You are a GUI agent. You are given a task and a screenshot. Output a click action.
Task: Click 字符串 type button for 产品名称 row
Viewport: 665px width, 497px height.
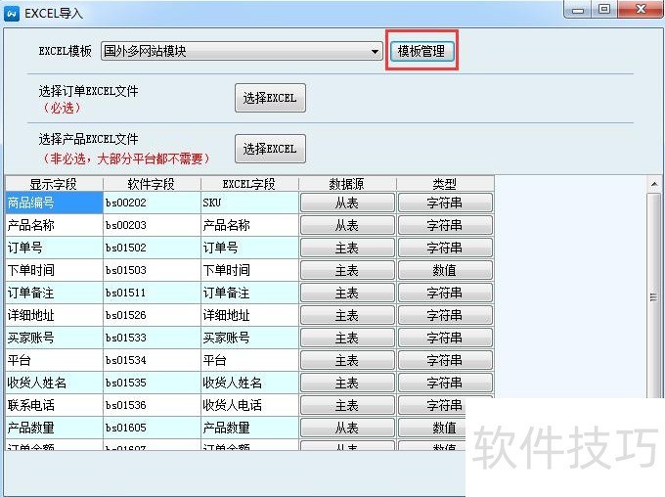(x=445, y=226)
